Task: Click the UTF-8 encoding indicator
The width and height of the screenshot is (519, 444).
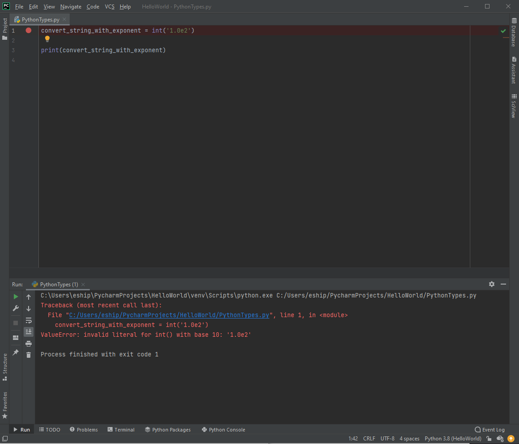Action: coord(387,439)
